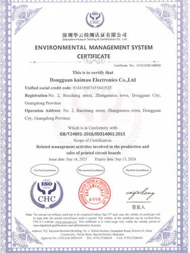This screenshot has width=190, height=253.
Task: Click 'The second Surveillance' oval
Action: [91, 170]
